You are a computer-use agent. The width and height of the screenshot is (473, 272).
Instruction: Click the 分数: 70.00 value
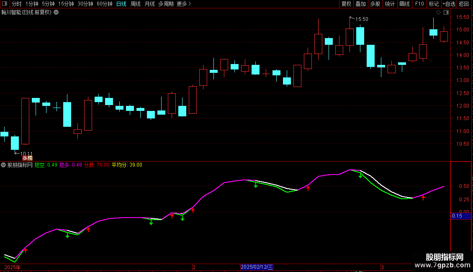point(97,165)
